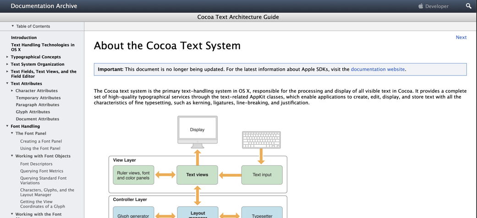Collapse the Font Handling section
This screenshot has width=477, height=218.
7,126
